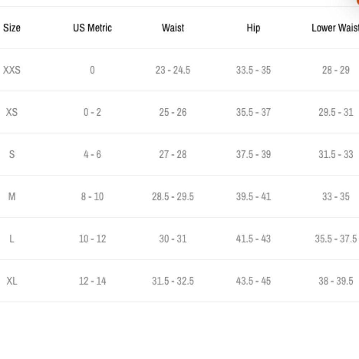
Task: Click the orange icon in top-right corner
Action: (x=358, y=1)
